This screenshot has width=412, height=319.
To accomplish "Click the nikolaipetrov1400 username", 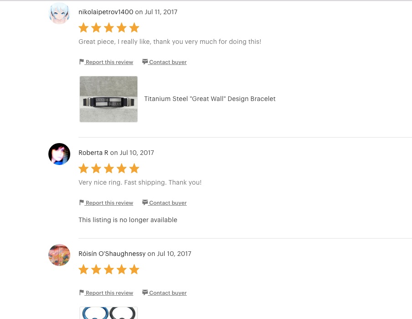I will pyautogui.click(x=106, y=12).
